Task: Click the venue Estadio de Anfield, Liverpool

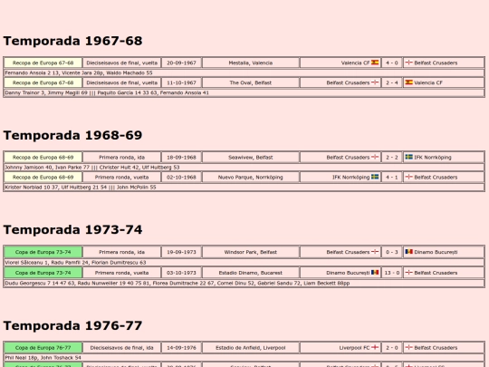Action: 251,348
